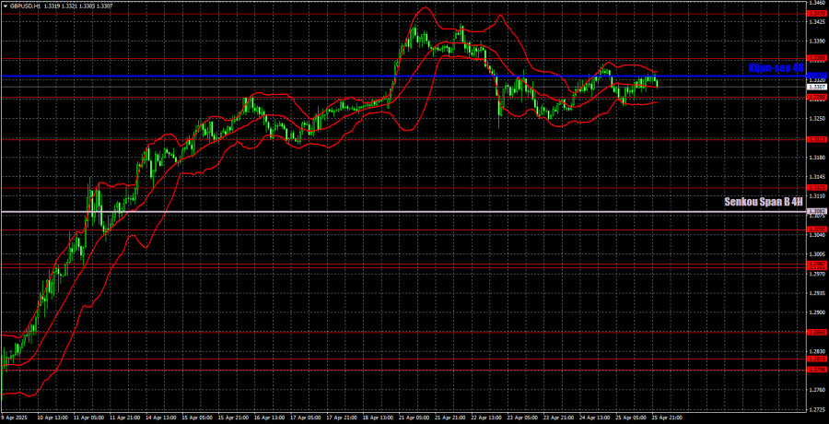Click the Senkou Span B 4H label

pyautogui.click(x=764, y=202)
